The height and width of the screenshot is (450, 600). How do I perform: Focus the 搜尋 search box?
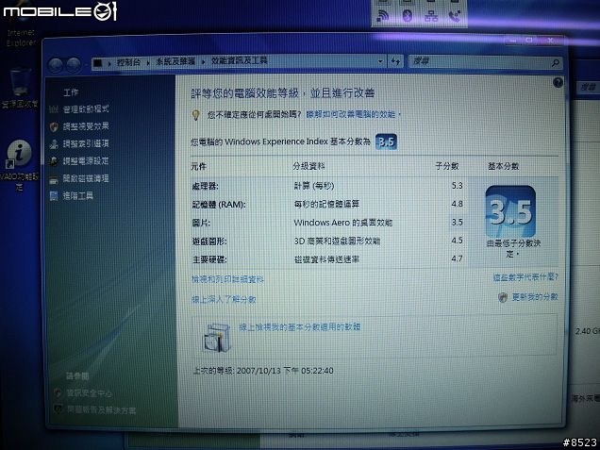click(x=485, y=62)
